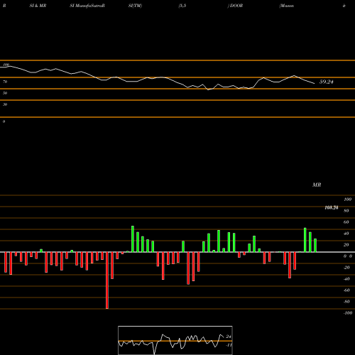
Task: Click the "-11" value in mini chart
Action: [x=229, y=345]
